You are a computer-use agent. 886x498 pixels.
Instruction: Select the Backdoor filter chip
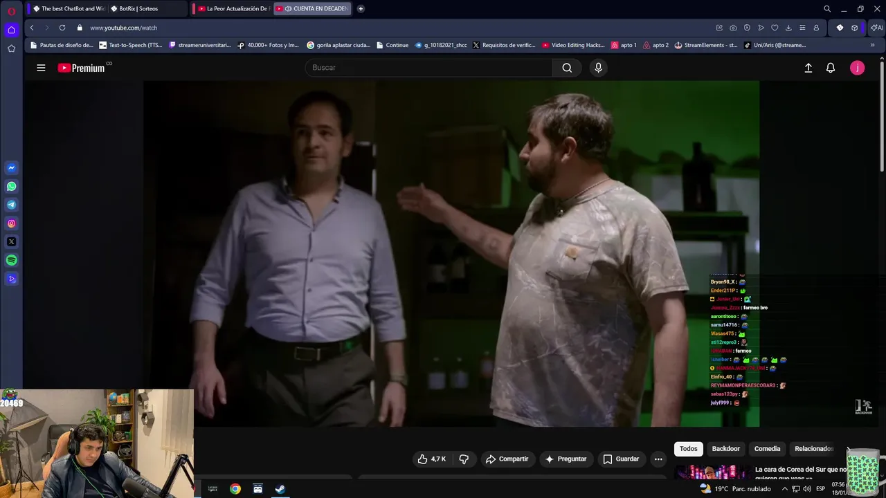coord(725,449)
